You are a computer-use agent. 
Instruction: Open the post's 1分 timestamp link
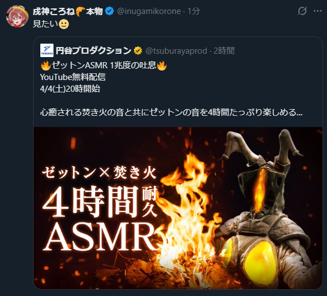click(x=194, y=11)
